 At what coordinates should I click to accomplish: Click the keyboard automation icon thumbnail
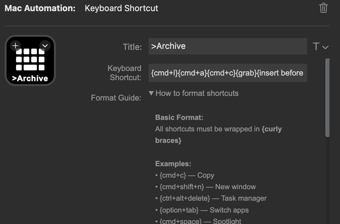click(30, 60)
